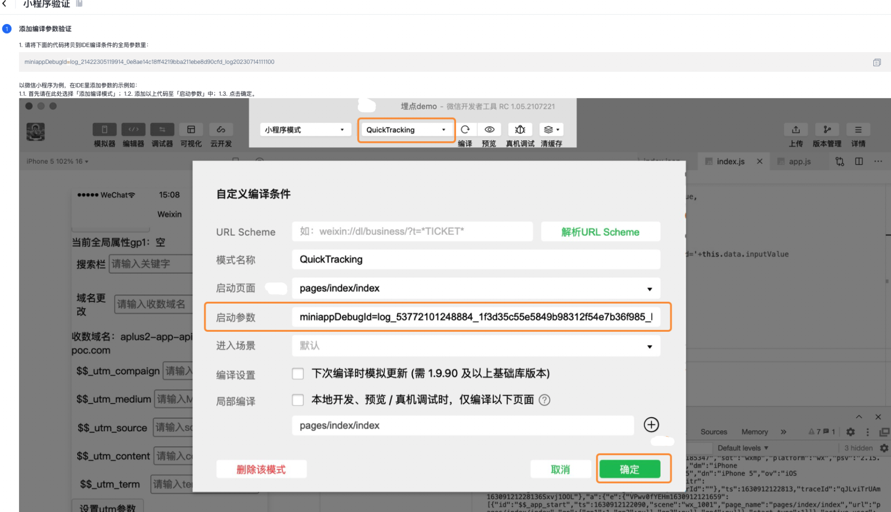Click the parse URL Scheme button
Image resolution: width=891 pixels, height=512 pixels.
[600, 232]
